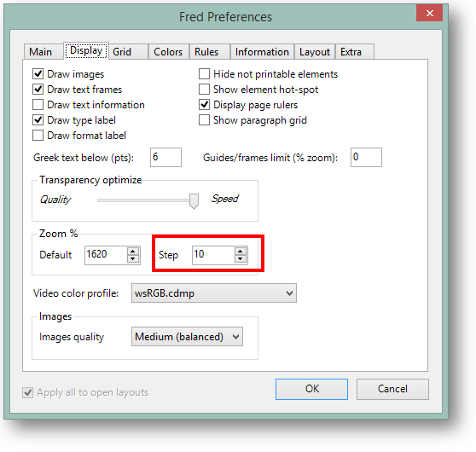Enable Draw text information
Viewport: 476px width, 452px height.
pyautogui.click(x=38, y=104)
